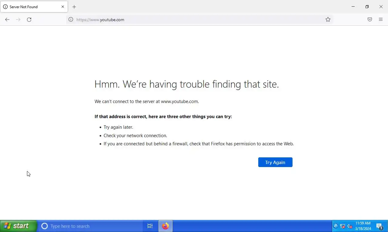Open the network status tray icon
The image size is (388, 232).
click(x=343, y=226)
